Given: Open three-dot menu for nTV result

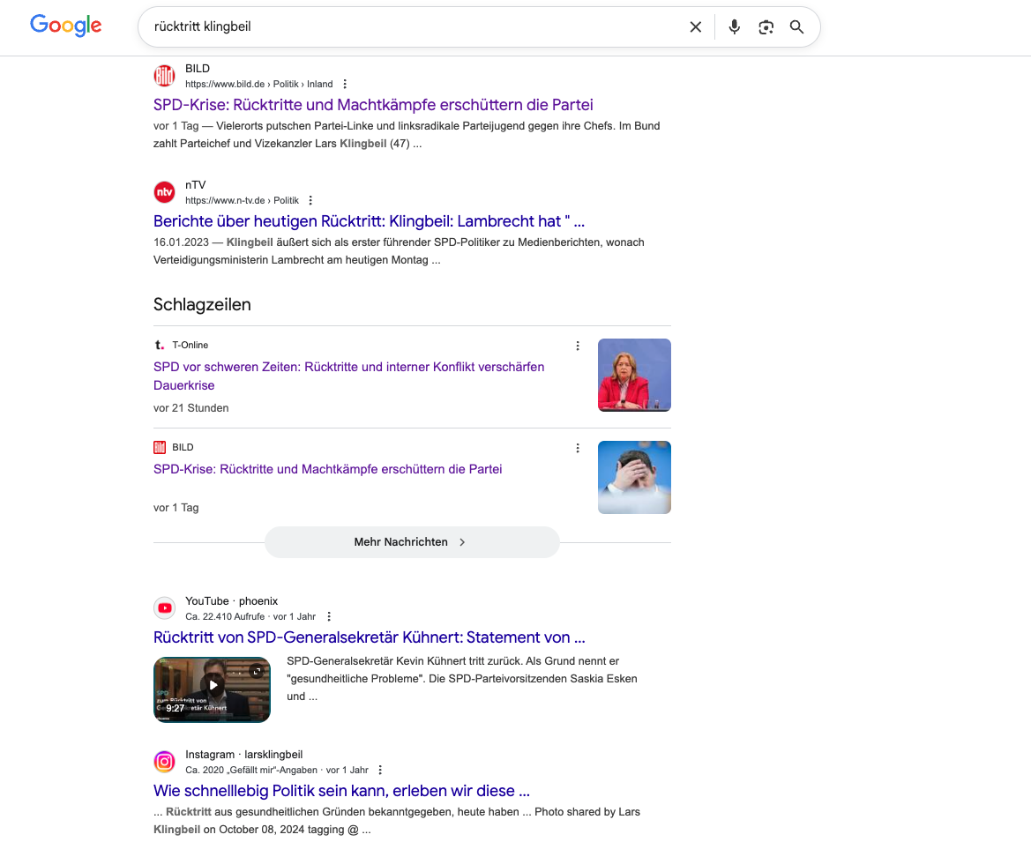Looking at the screenshot, I should pos(310,200).
